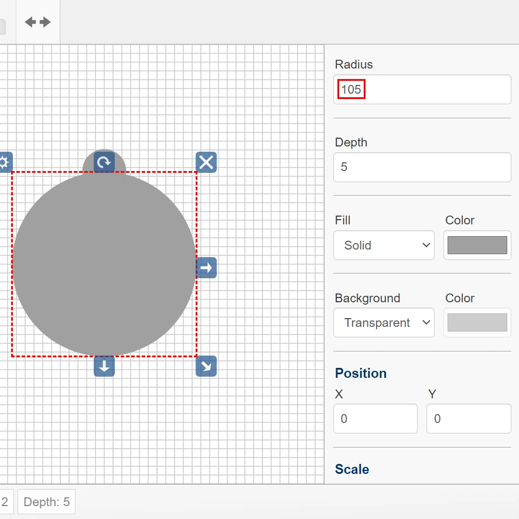Pick the Fill color swatch
The image size is (519, 519).
tap(477, 245)
